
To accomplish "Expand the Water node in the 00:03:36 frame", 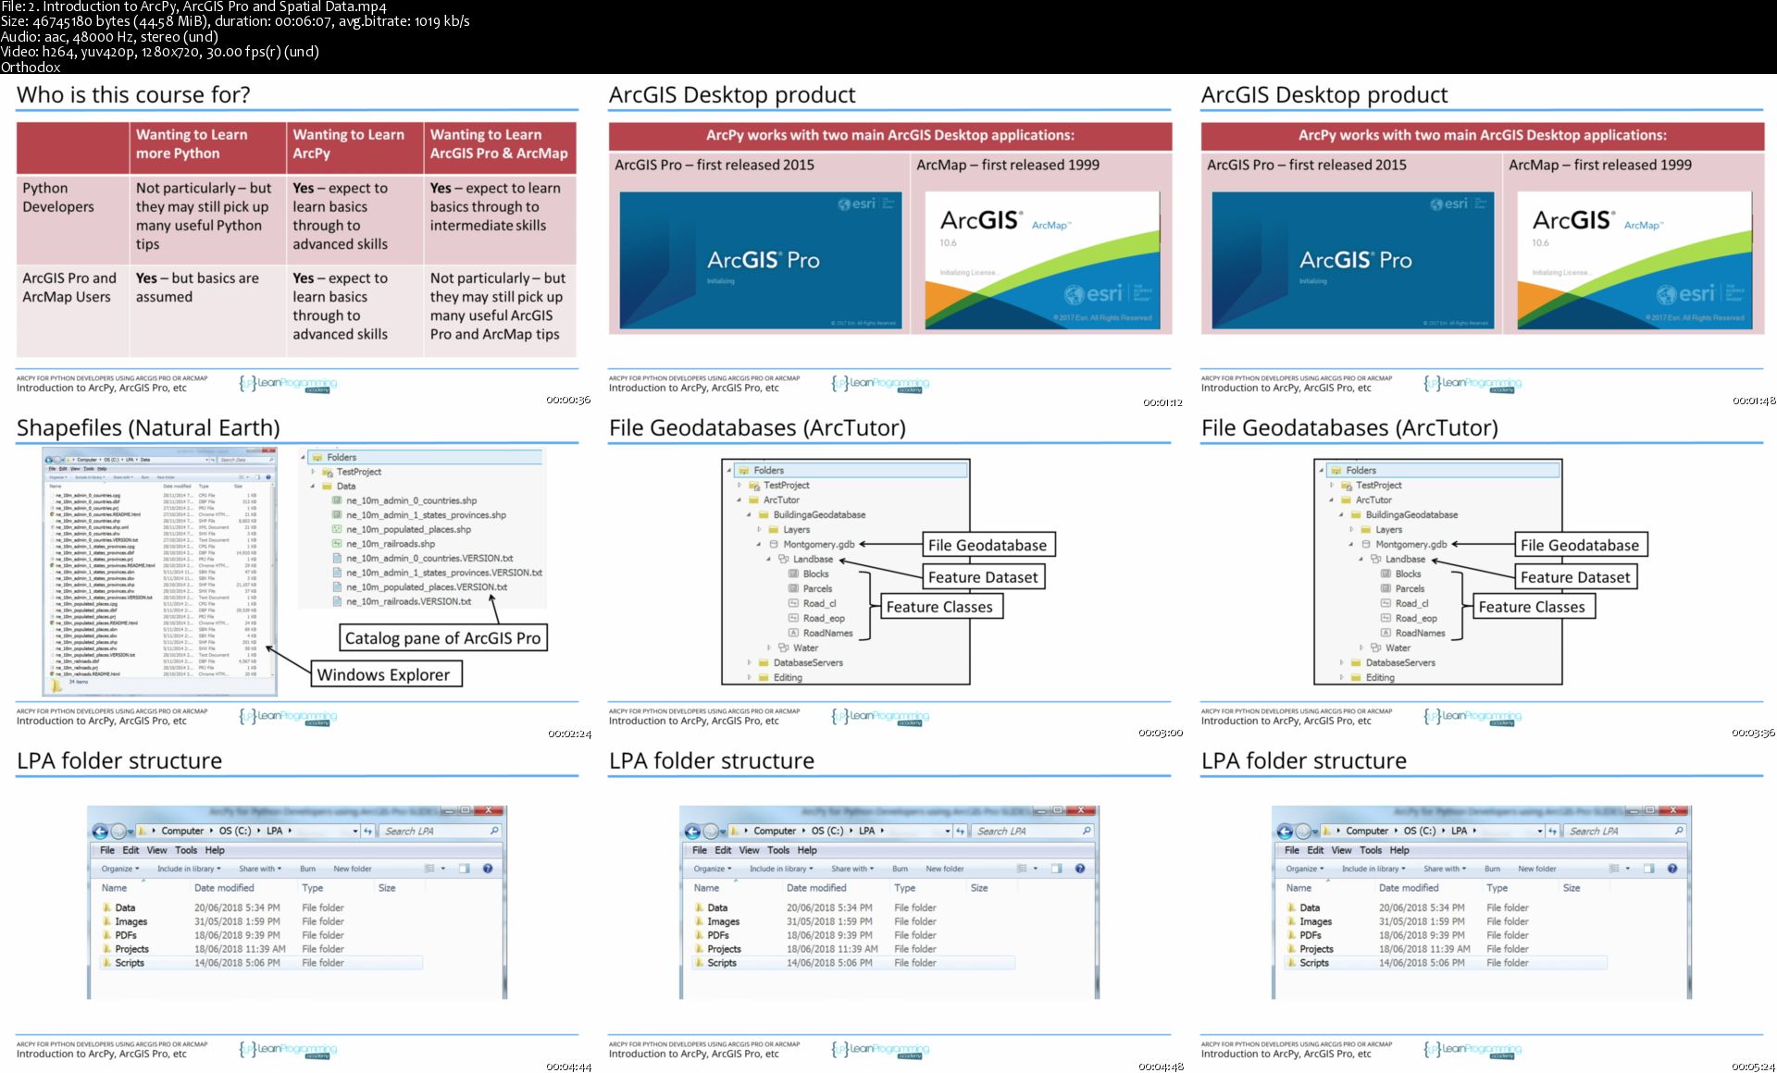I will coord(1361,647).
